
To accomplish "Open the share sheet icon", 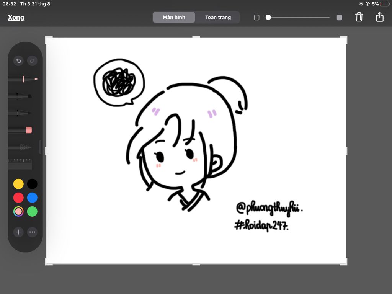I will point(379,17).
